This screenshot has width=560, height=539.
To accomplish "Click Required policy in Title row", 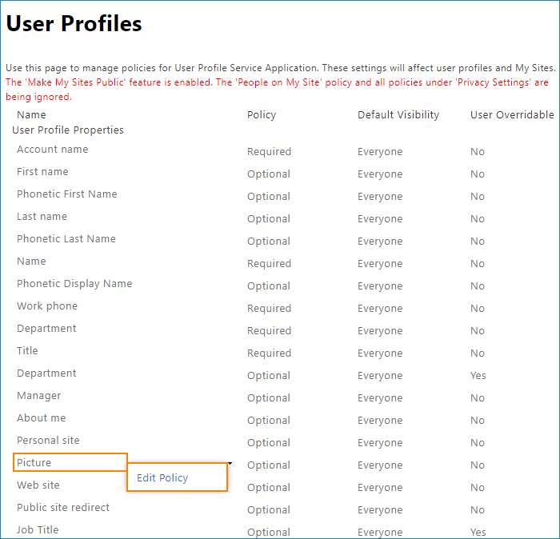I will (x=269, y=353).
